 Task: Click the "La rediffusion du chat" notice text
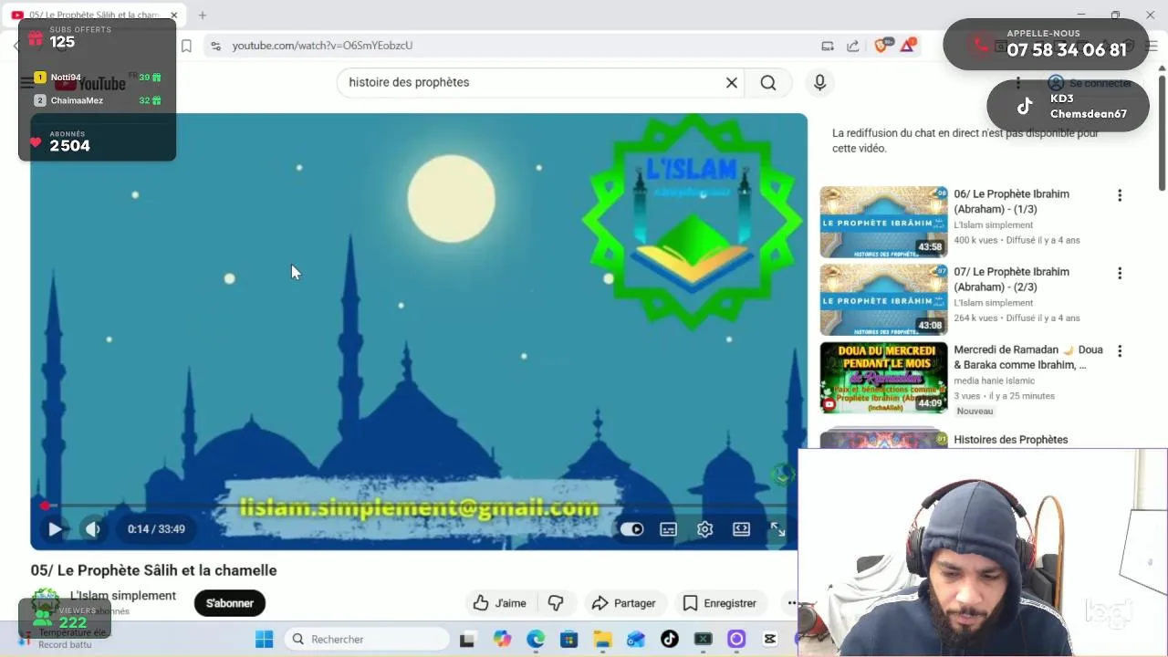tap(965, 141)
